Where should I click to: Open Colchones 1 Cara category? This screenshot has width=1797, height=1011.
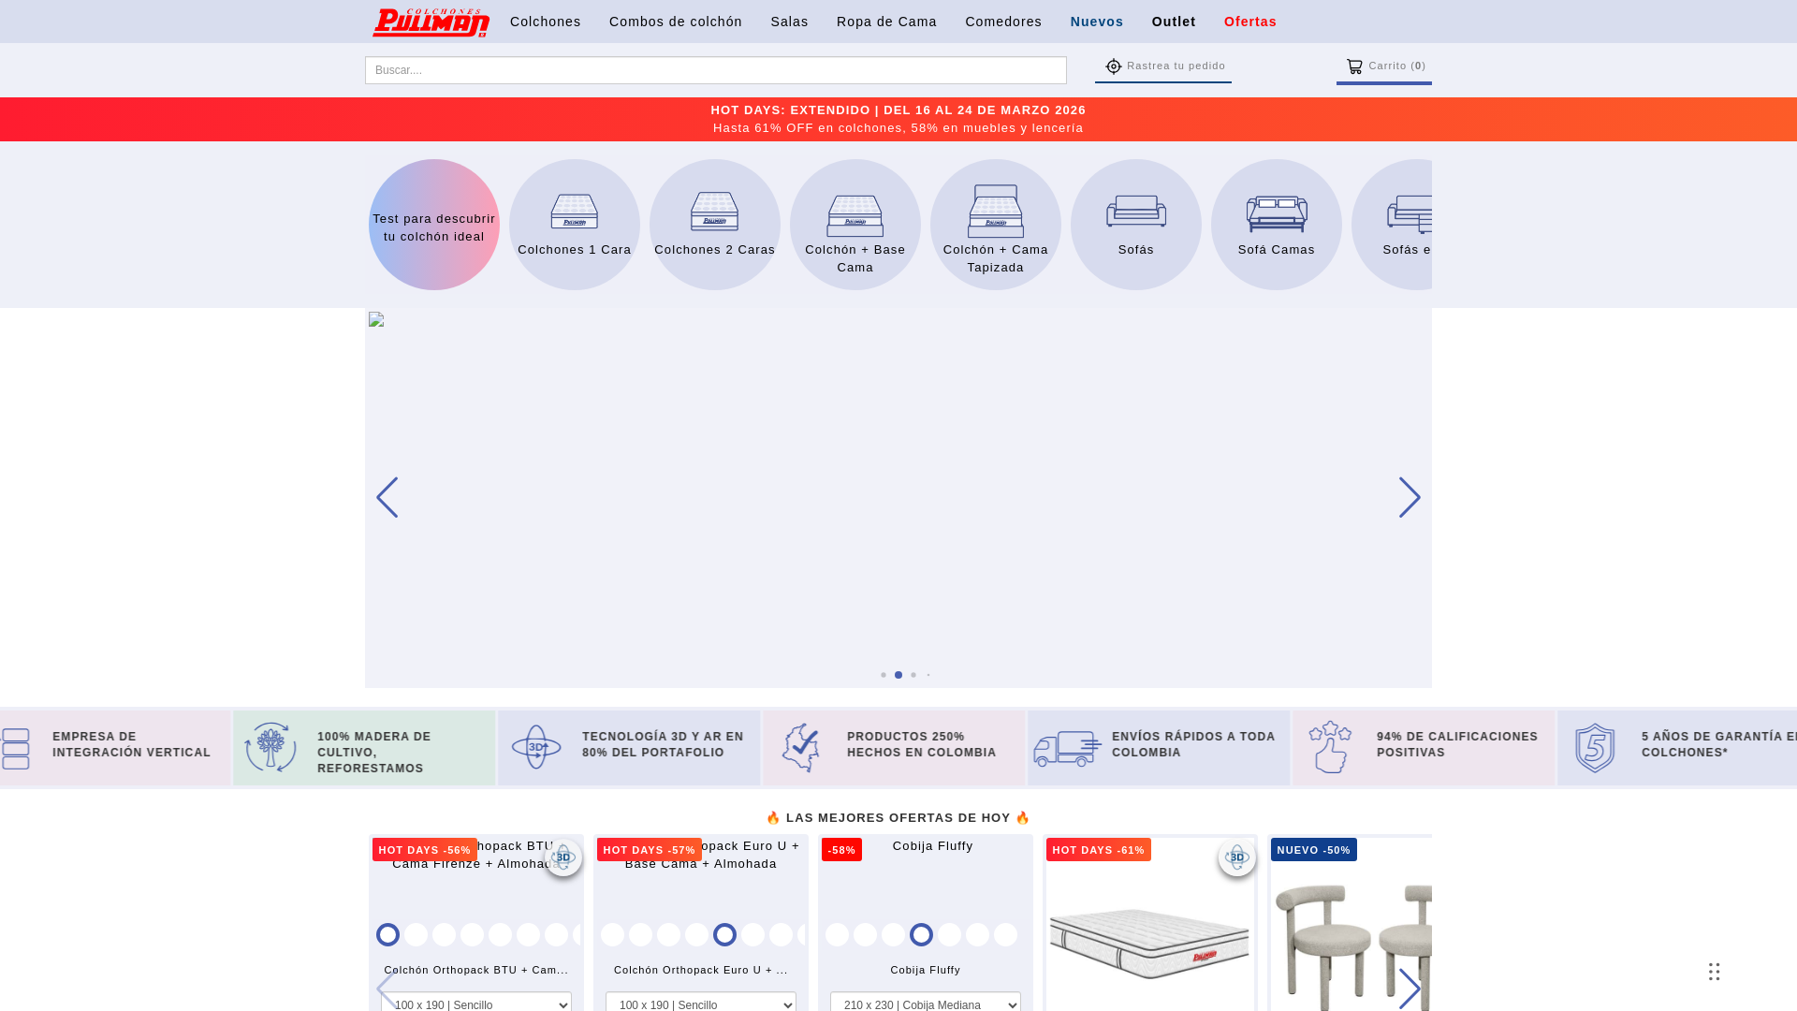tap(575, 225)
